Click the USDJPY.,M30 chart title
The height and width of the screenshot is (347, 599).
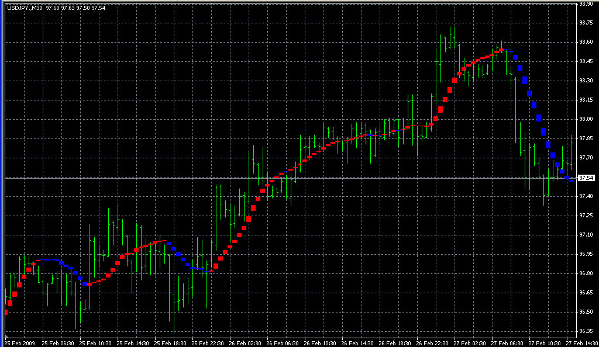point(25,8)
